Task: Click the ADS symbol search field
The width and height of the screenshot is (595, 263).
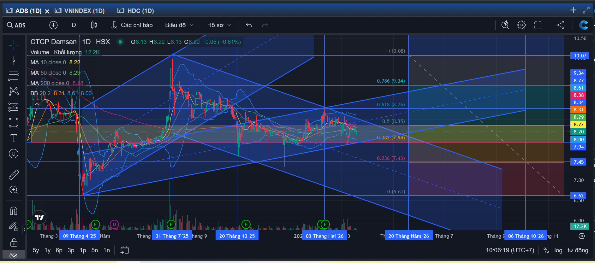Action: point(20,25)
